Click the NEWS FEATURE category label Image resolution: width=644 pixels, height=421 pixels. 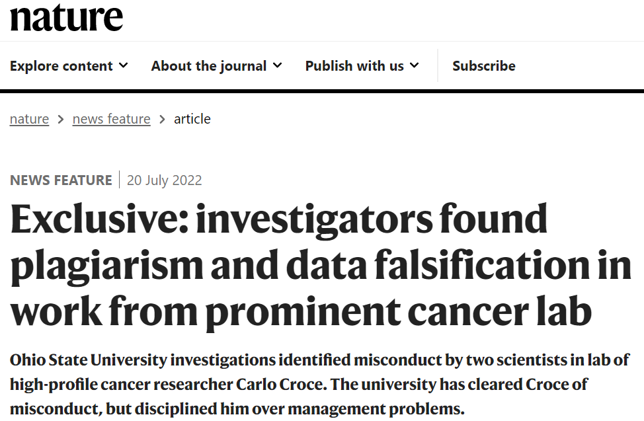point(61,180)
